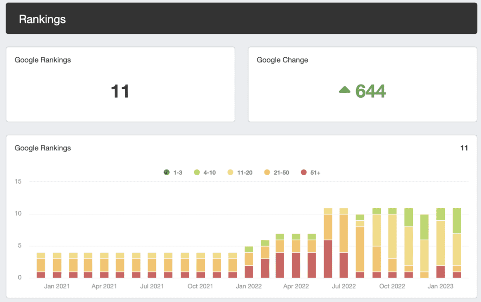Click the Jan 2023 bar in chart
Image resolution: width=481 pixels, height=302 pixels.
click(x=441, y=243)
